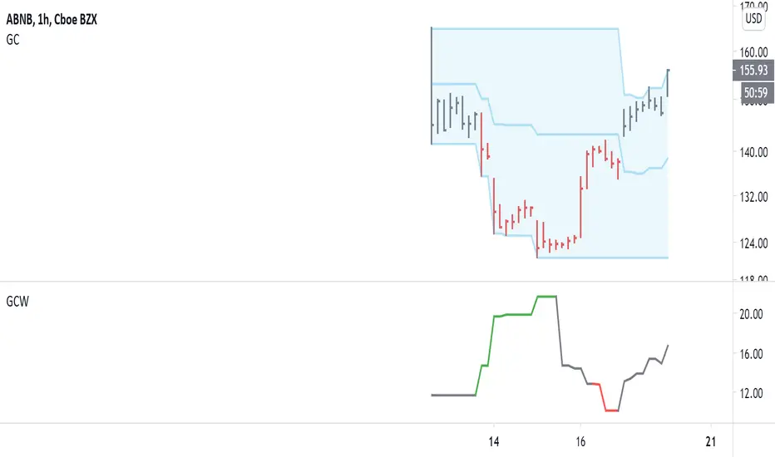Click date 21 on the time axis
775x457 pixels.
click(711, 440)
